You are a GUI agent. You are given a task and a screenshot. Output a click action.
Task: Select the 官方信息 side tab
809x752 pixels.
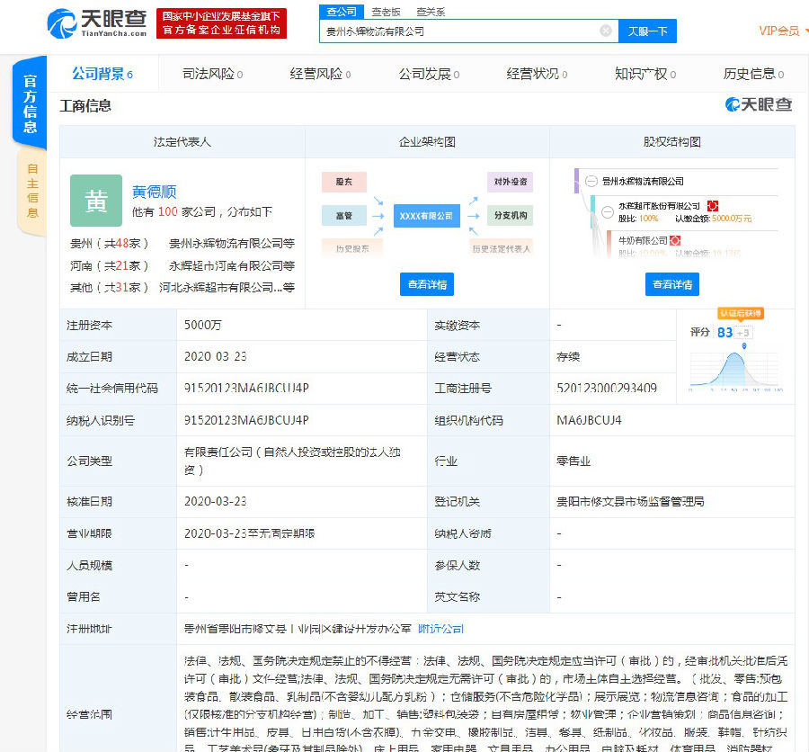pos(30,103)
